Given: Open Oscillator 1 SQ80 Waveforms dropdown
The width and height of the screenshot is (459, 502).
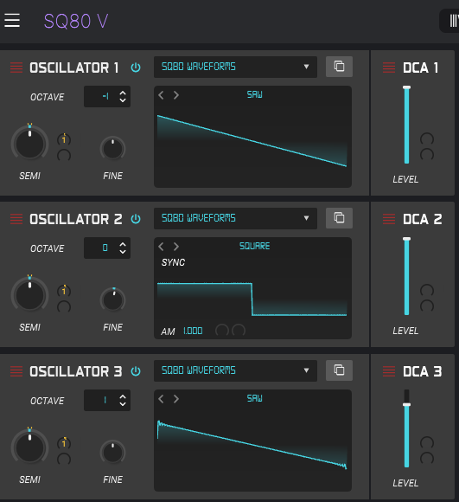Looking at the screenshot, I should [x=236, y=67].
